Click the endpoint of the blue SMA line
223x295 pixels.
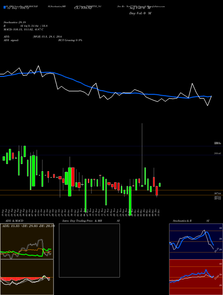click(211, 96)
